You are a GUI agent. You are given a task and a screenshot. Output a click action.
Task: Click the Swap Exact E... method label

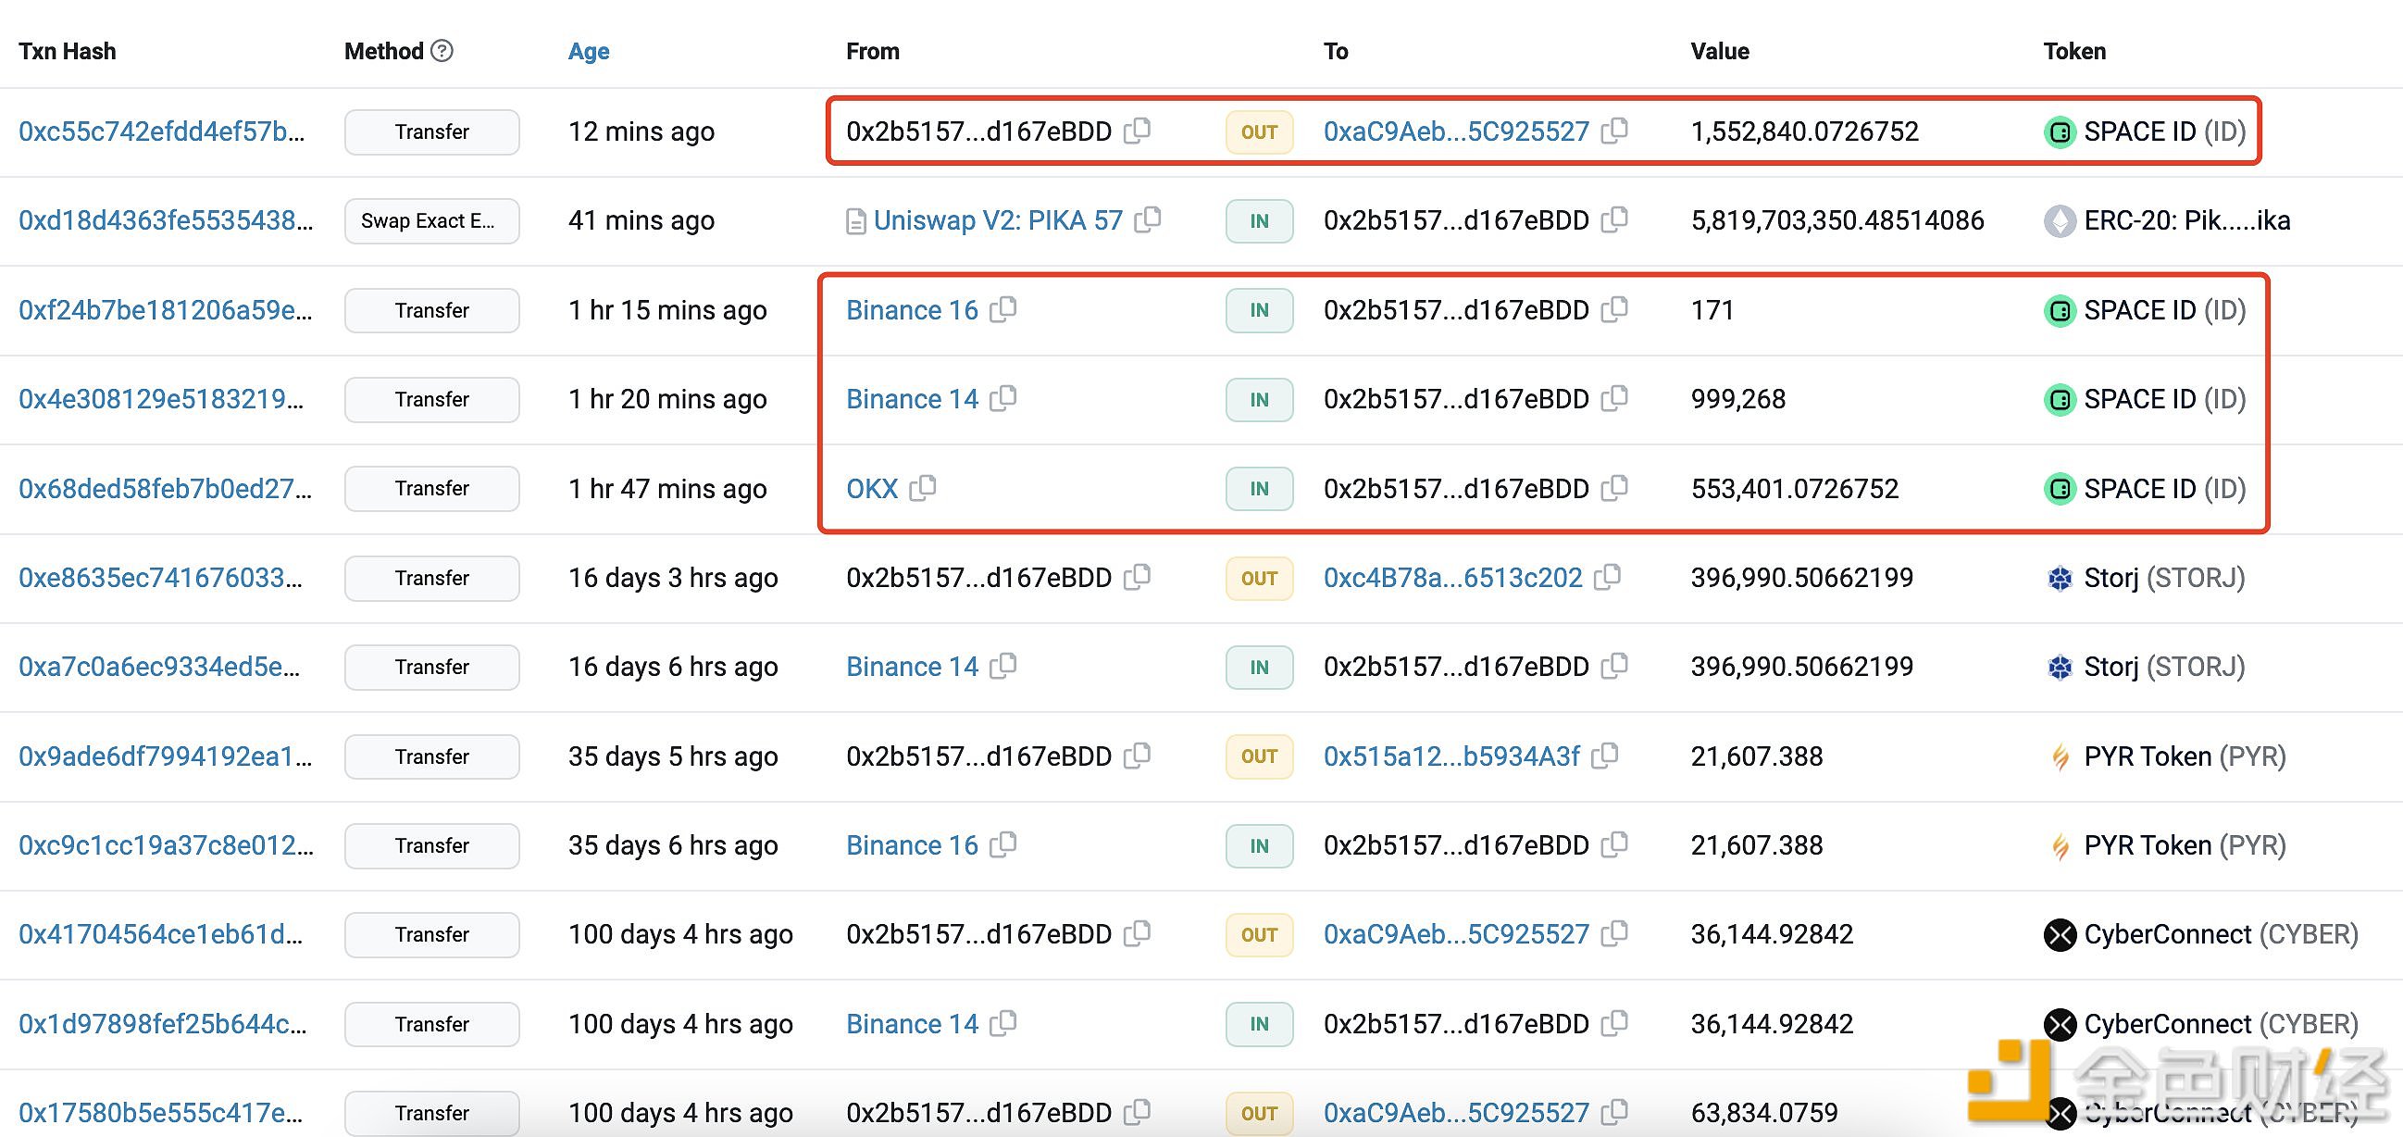[x=431, y=221]
